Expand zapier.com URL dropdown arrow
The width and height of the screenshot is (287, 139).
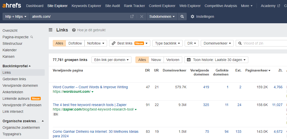[136, 109]
